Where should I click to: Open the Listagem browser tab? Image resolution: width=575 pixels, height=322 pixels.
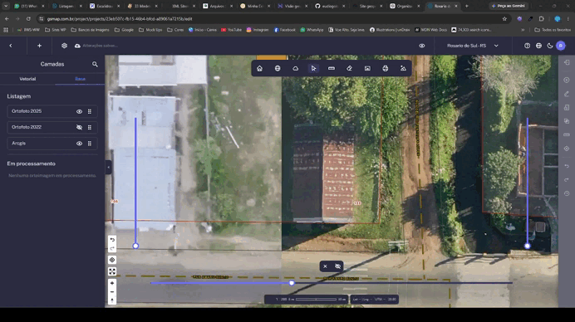click(x=66, y=6)
